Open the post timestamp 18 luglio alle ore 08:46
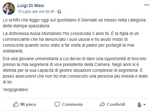The image size is (152, 111). [36, 12]
